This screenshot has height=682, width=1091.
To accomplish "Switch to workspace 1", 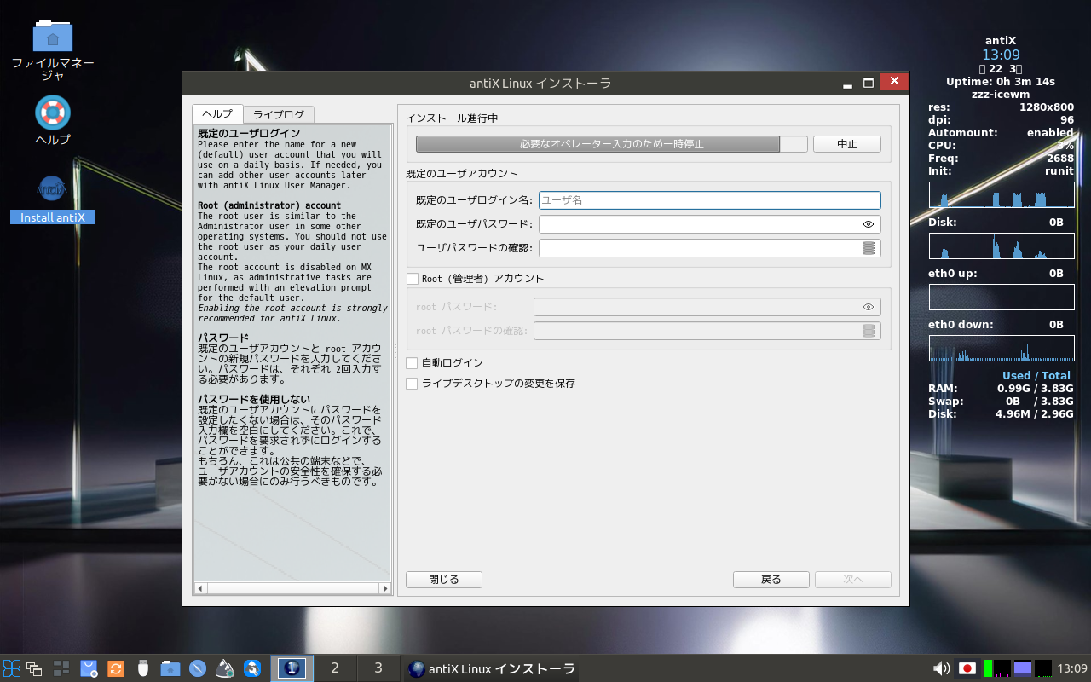I will (x=292, y=668).
